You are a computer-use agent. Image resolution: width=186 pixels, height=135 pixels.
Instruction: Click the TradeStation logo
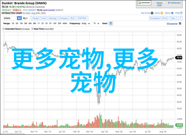(174, 3)
